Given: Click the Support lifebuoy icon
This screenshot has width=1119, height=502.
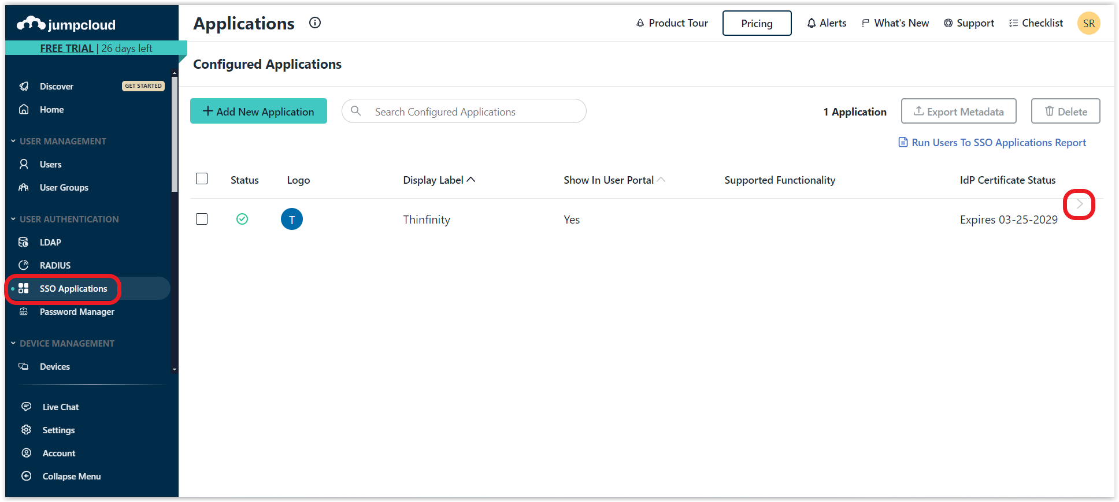Looking at the screenshot, I should 948,23.
